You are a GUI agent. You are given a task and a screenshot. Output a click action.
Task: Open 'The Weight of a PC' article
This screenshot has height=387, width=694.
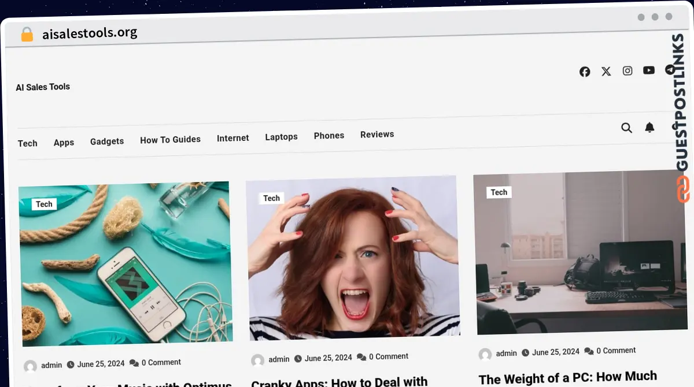click(567, 378)
